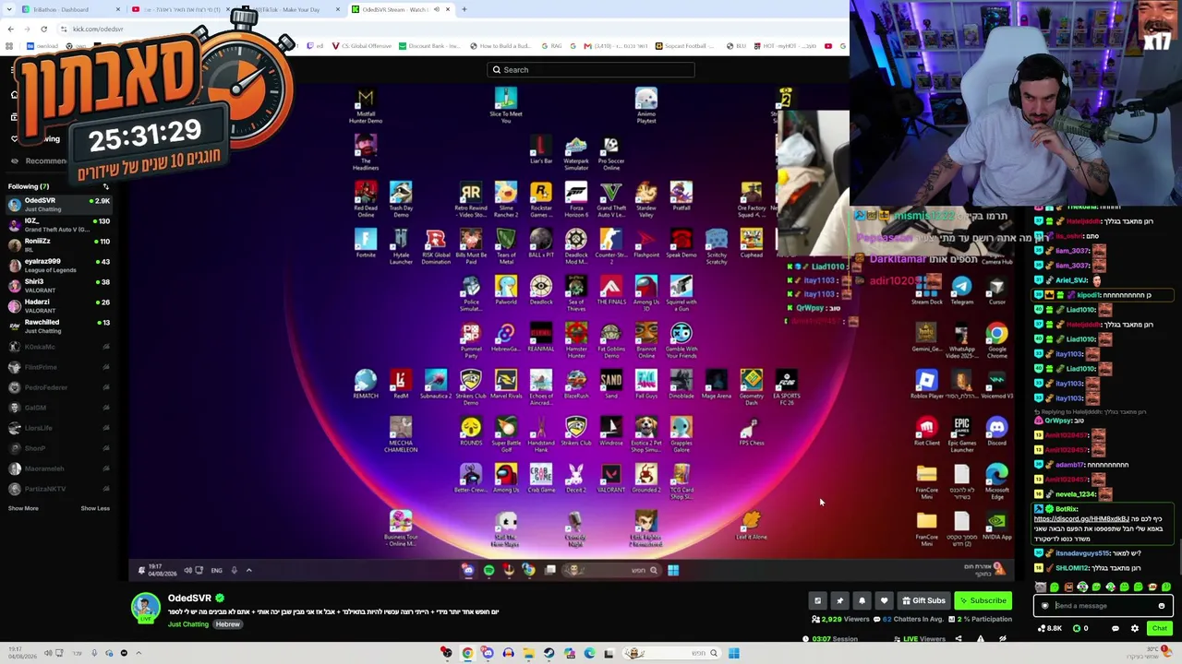Screen dimensions: 1182x664
Task: Open the Subnautica 2 icon
Action: (436, 385)
